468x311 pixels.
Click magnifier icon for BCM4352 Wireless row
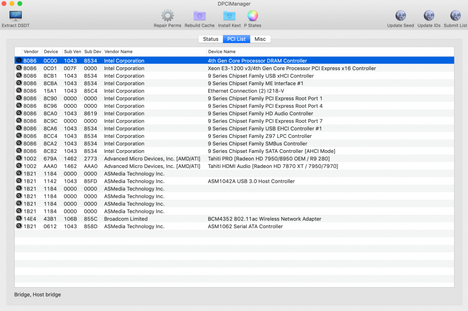click(19, 218)
